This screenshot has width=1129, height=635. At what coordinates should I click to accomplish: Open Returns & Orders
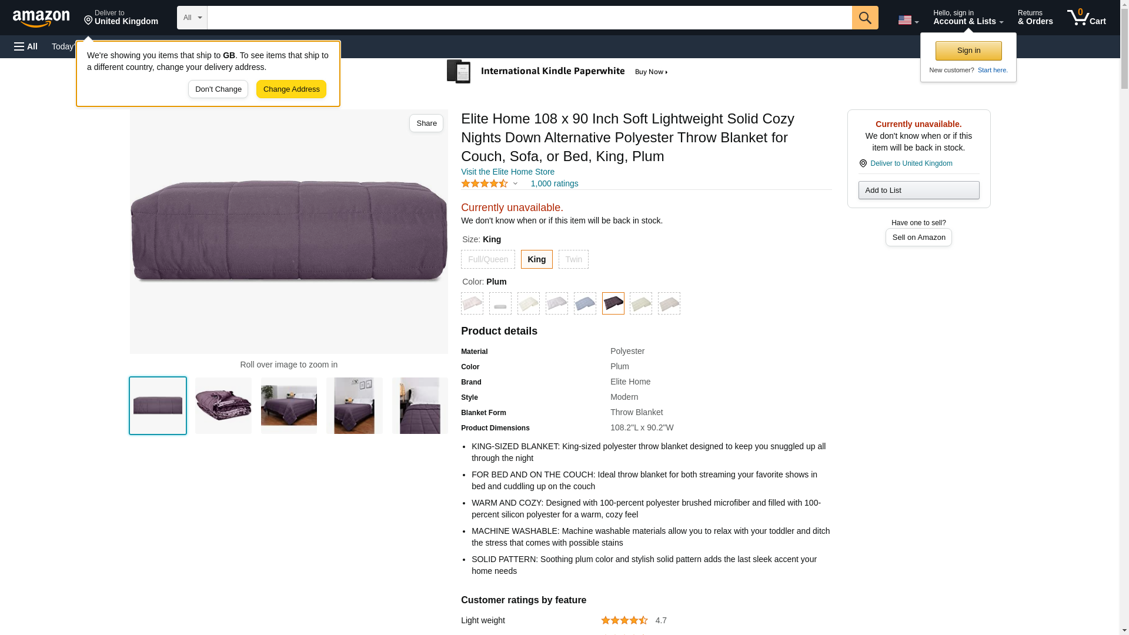pyautogui.click(x=1035, y=18)
